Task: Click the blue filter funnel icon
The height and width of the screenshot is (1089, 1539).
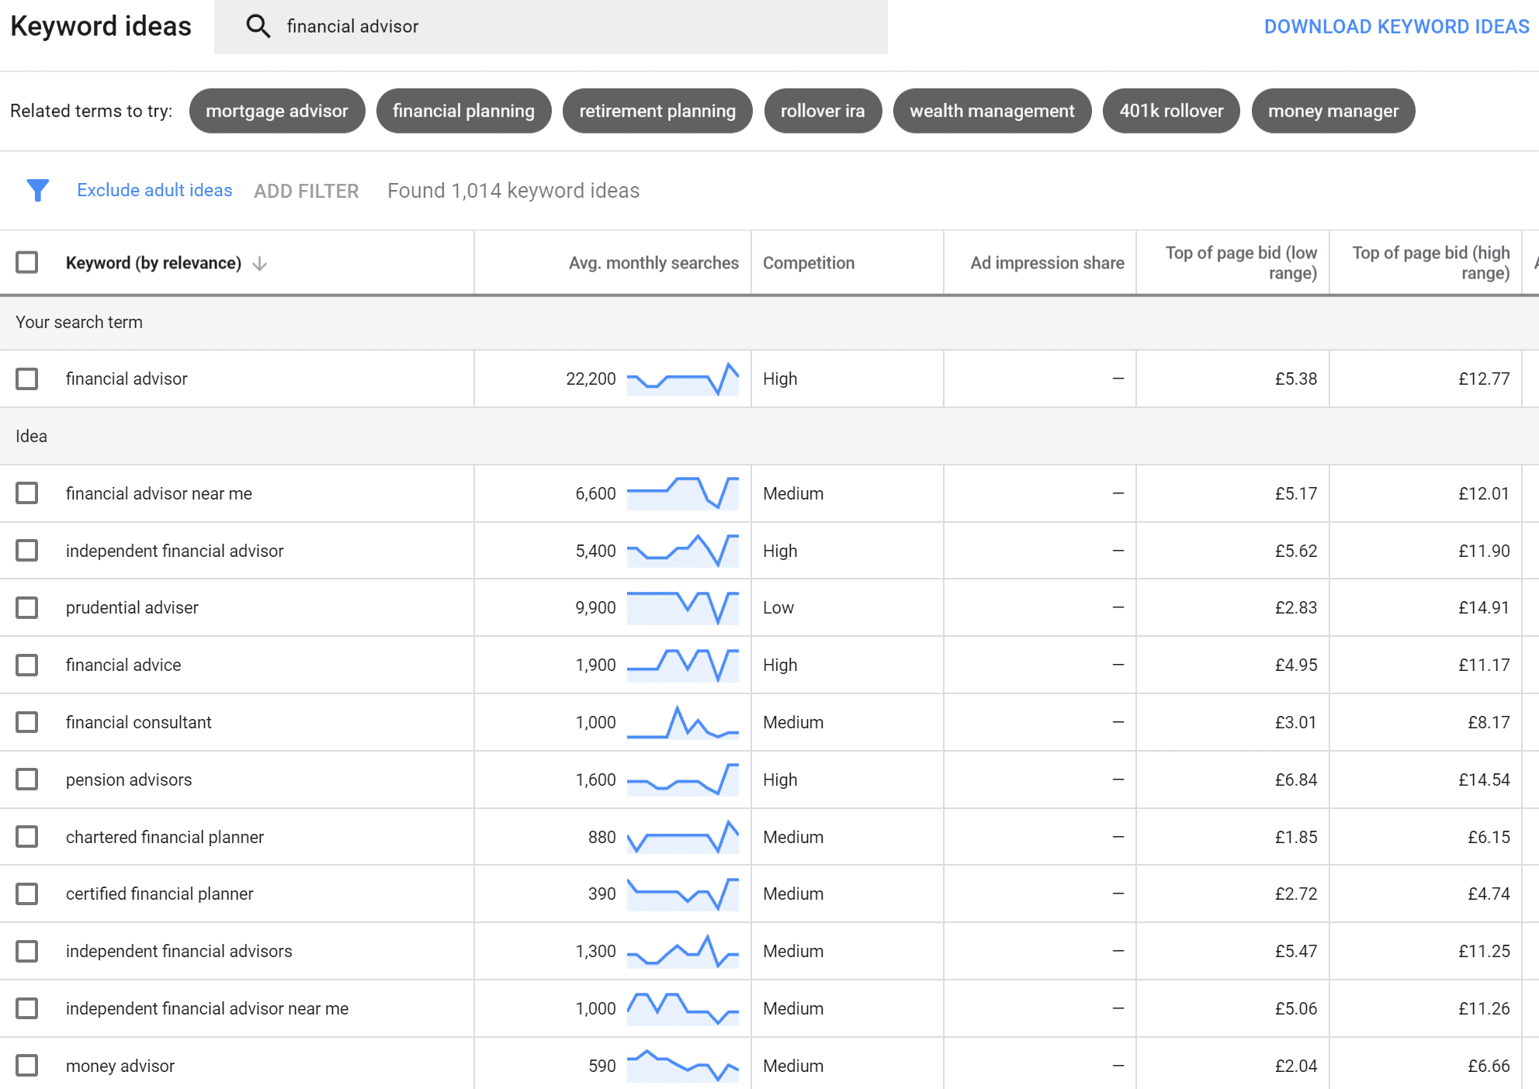Action: [x=37, y=190]
